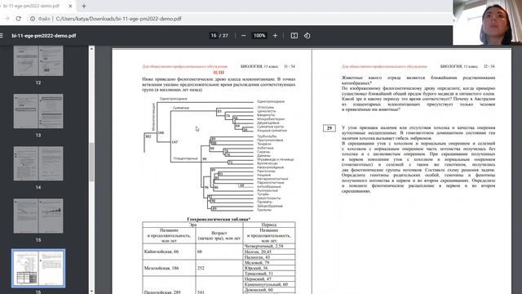Click the 'Мезозойская, 186' table cell
522x294 pixels.
(x=169, y=268)
